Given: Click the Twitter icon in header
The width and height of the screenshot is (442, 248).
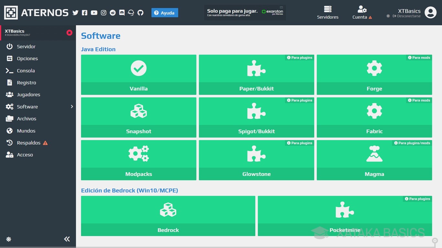Looking at the screenshot, I should point(75,13).
